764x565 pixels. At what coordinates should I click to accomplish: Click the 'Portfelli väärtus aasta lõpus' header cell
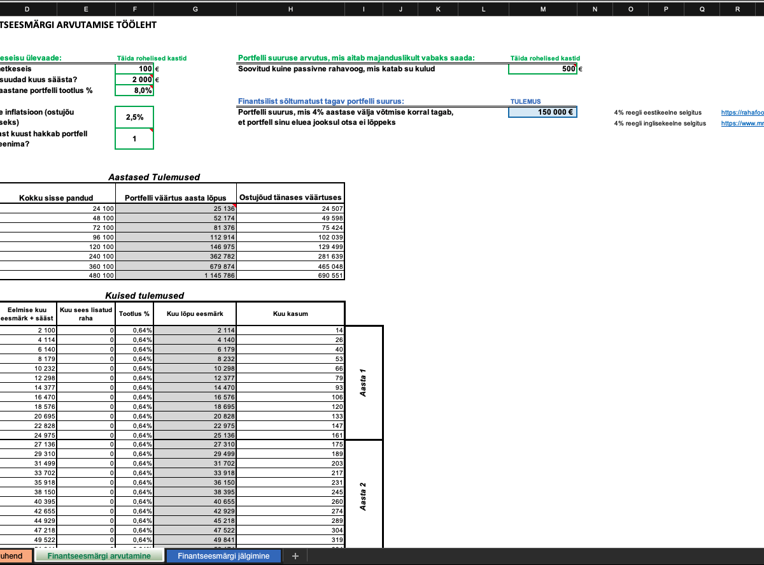176,197
